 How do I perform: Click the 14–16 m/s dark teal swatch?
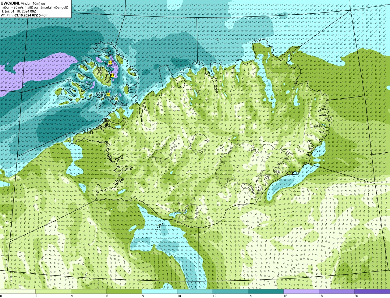266,291
